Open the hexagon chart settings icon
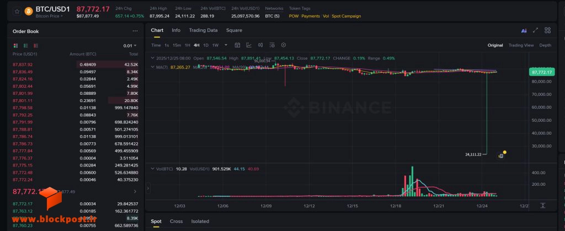This screenshot has height=231, width=565. tap(284, 45)
